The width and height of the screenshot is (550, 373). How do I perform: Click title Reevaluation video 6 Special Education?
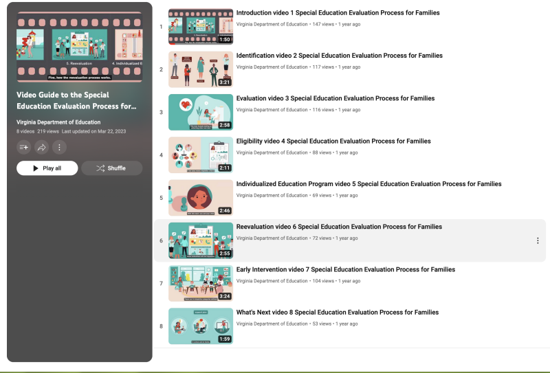(339, 227)
